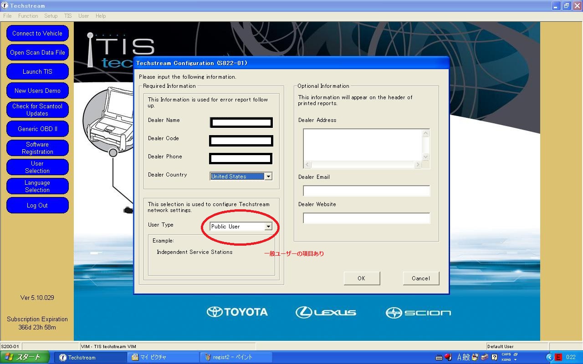Viewport: 583px width, 364px height.
Task: Click the Scion logo
Action: [x=418, y=313]
